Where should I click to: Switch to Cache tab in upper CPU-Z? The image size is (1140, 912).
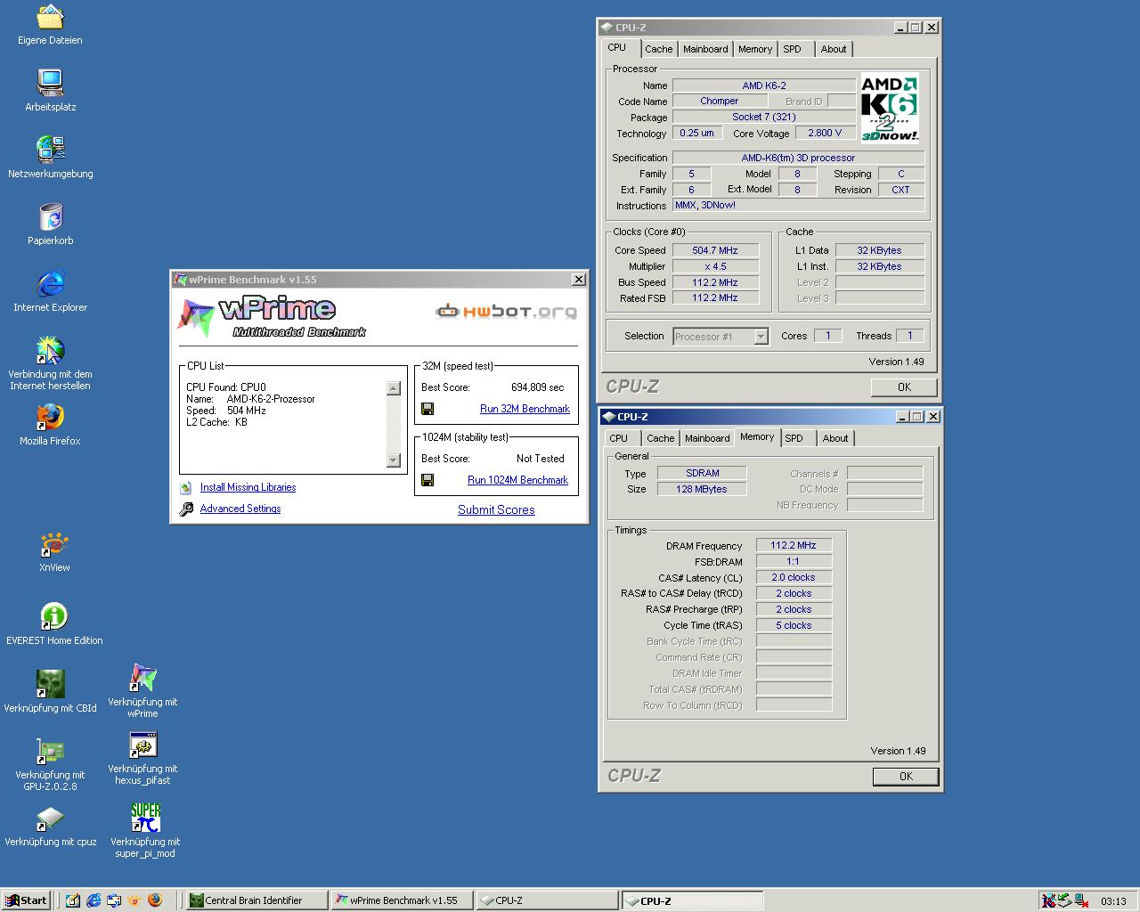coord(659,49)
